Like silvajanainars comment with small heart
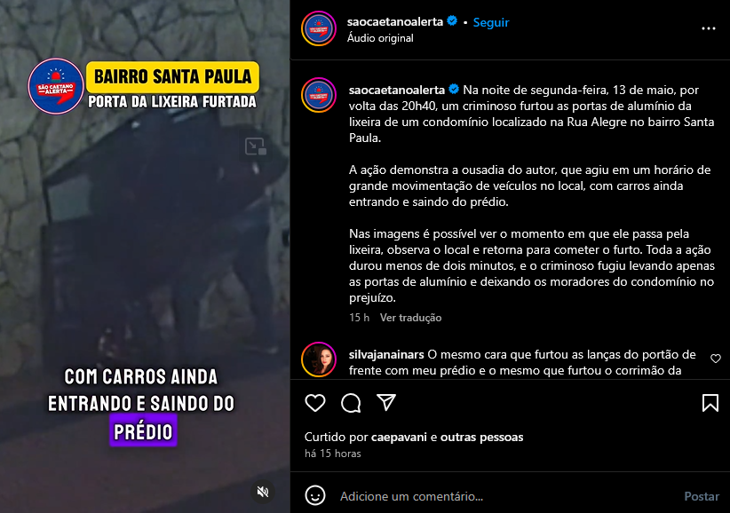Screen dimensions: 730x513 pyautogui.click(x=716, y=358)
